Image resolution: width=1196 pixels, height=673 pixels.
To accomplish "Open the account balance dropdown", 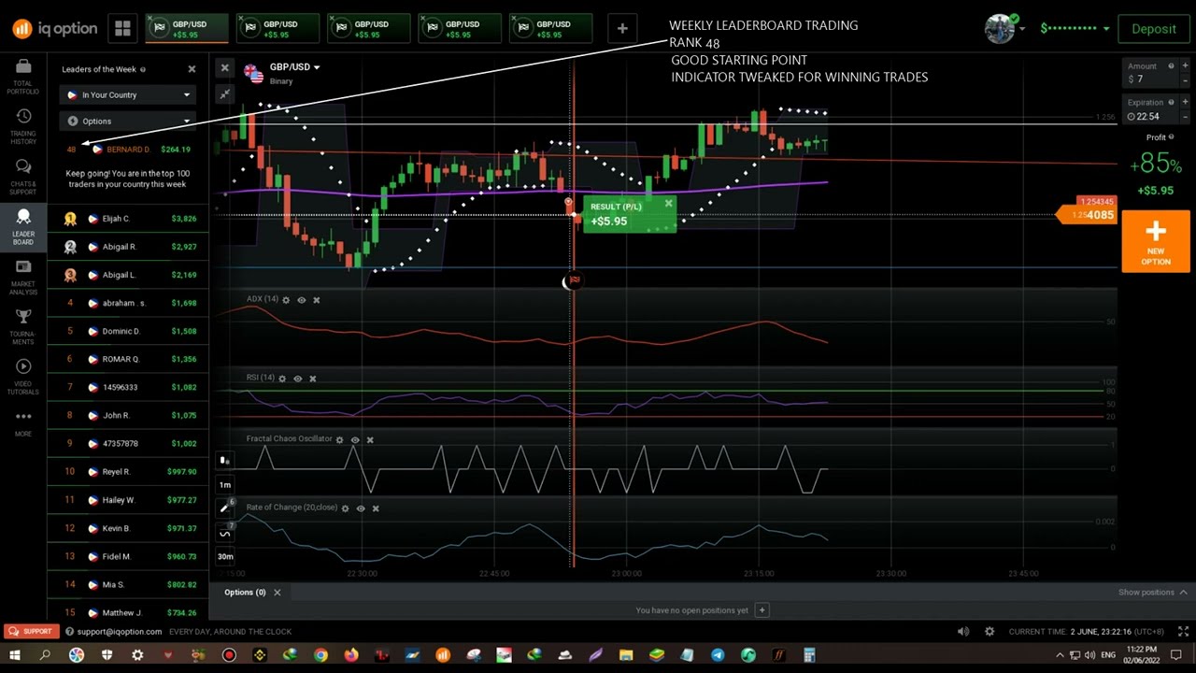I will (1075, 29).
